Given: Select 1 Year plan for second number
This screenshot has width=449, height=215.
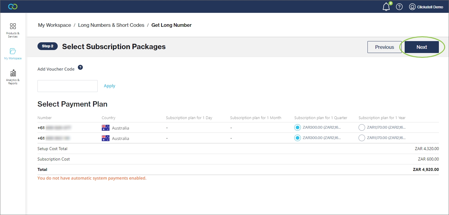Looking at the screenshot, I should (362, 138).
